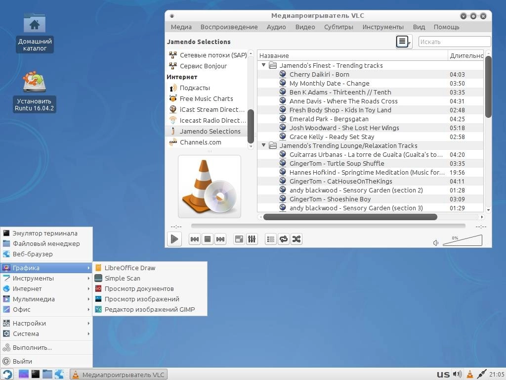Launch Эмулятор терминала from the menu

pos(46,234)
